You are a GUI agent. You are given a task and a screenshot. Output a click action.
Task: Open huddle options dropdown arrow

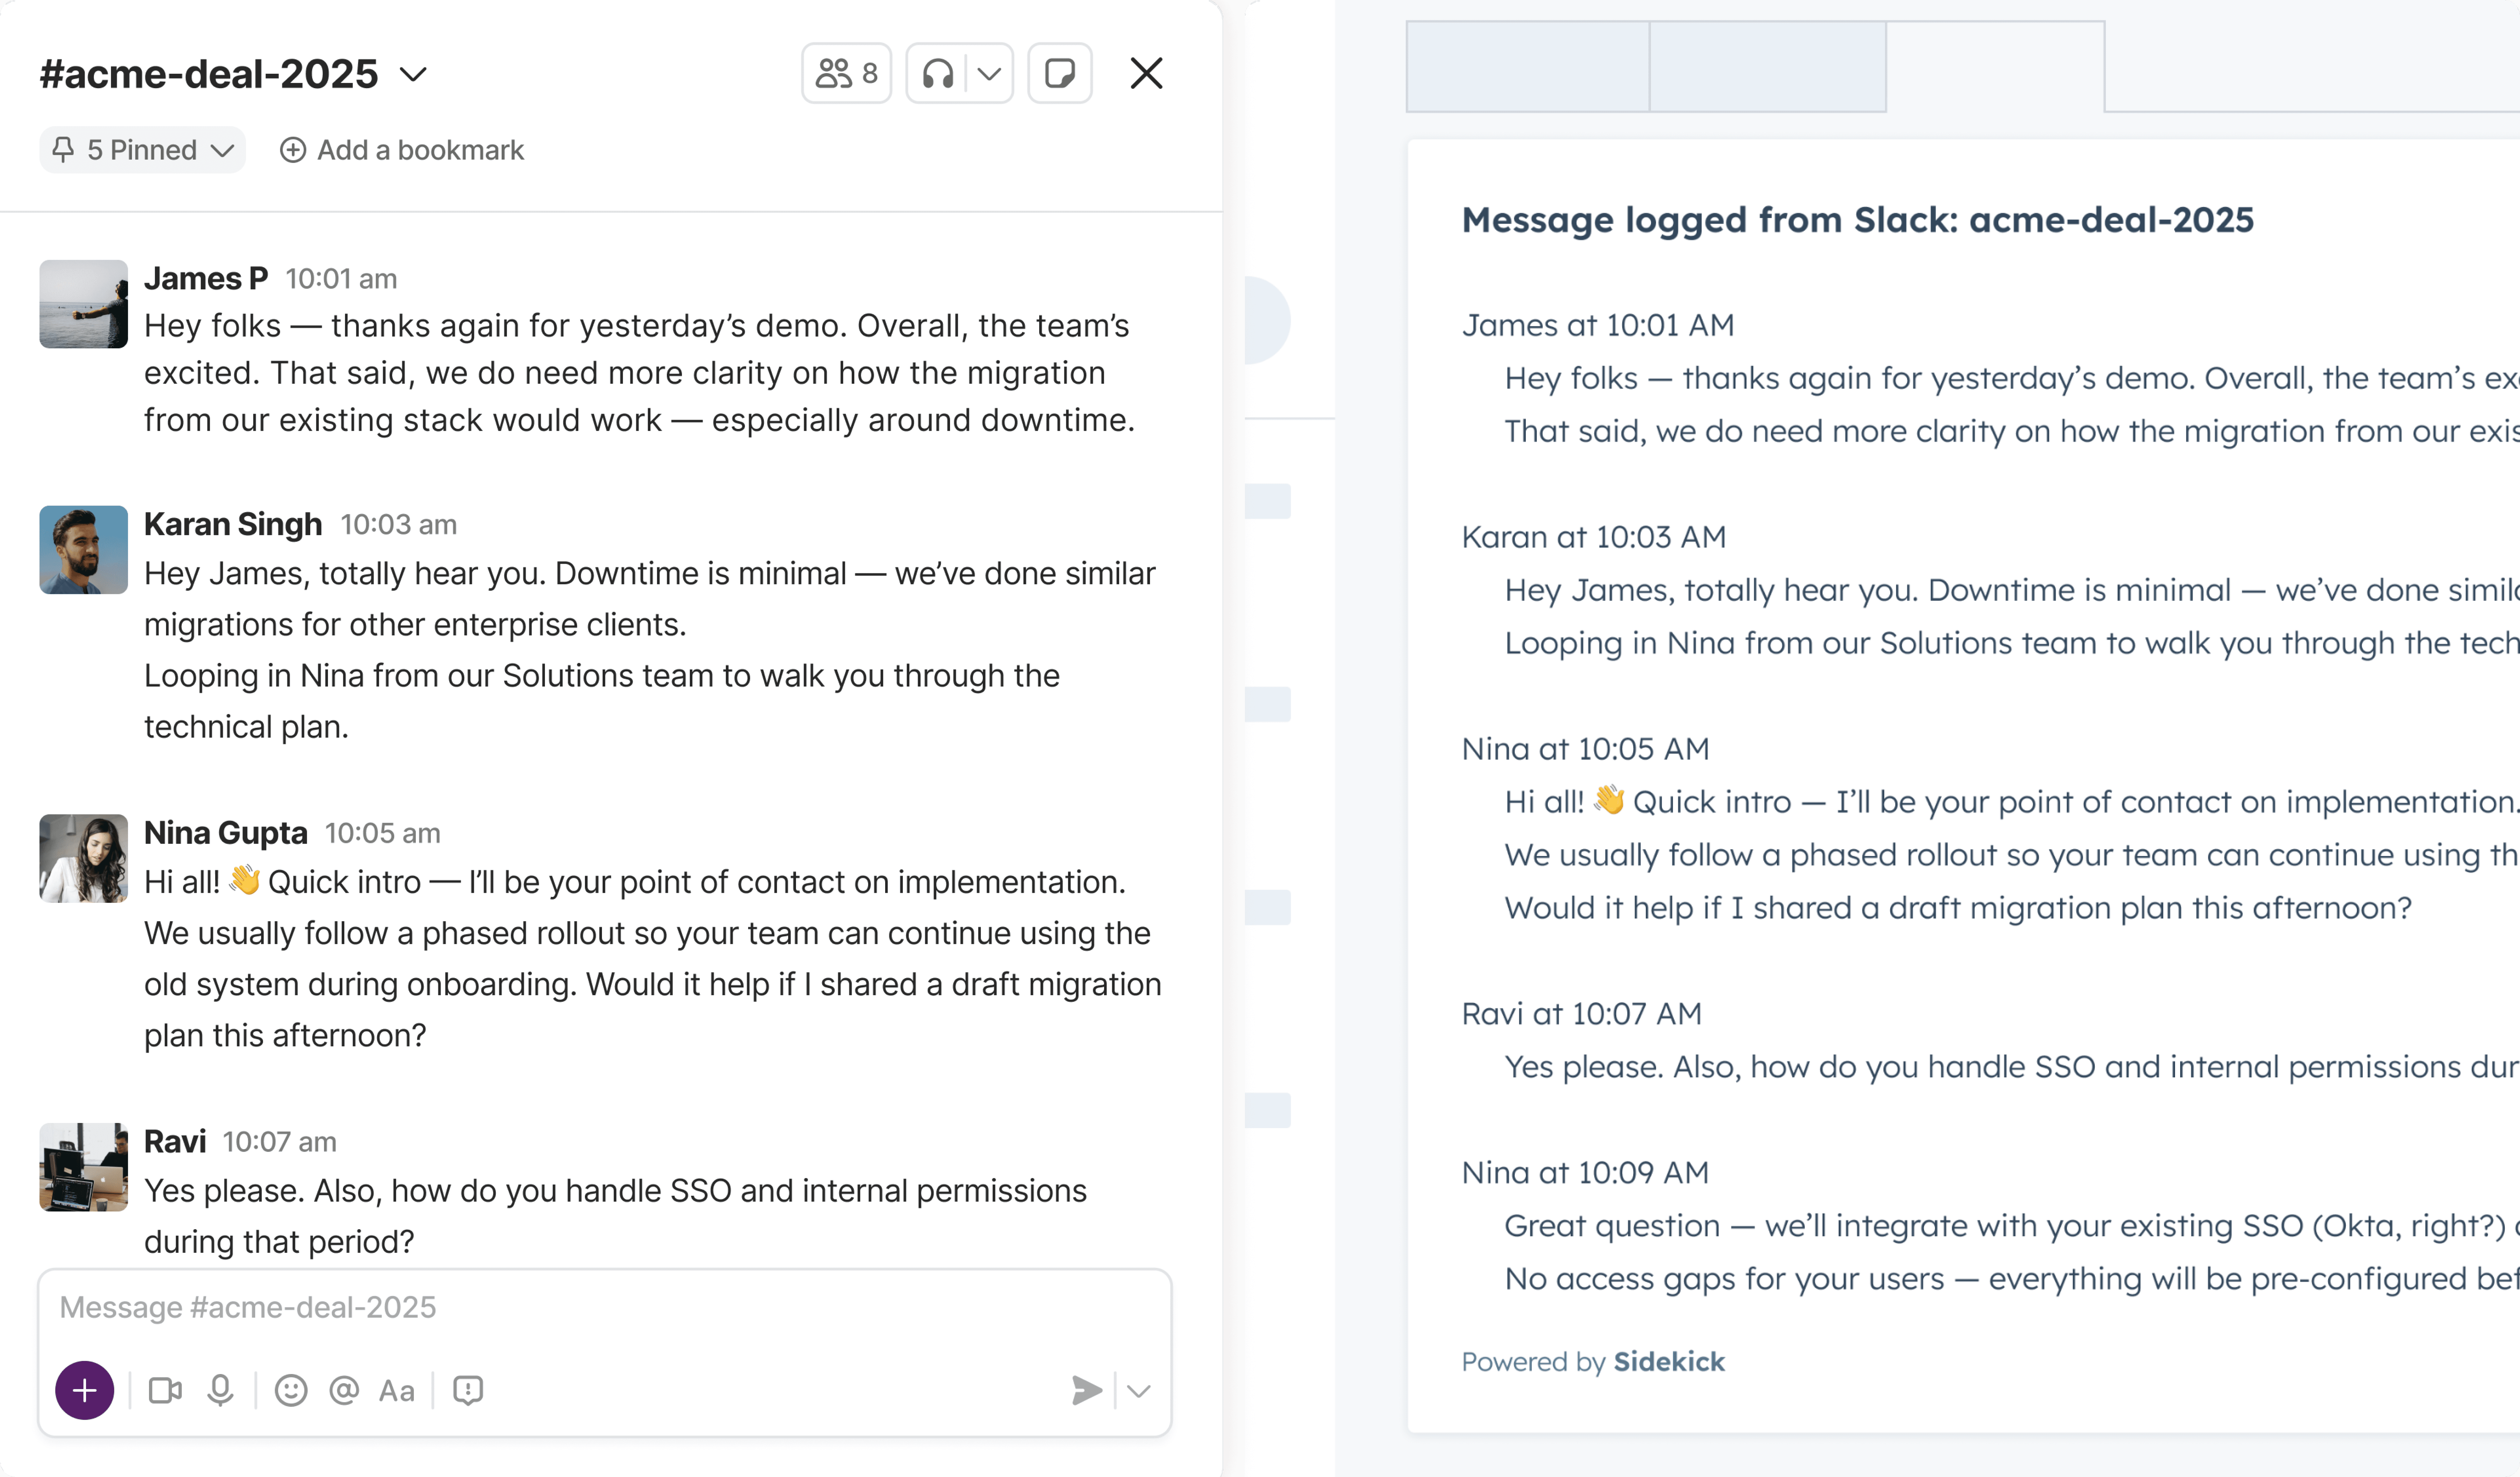[989, 73]
